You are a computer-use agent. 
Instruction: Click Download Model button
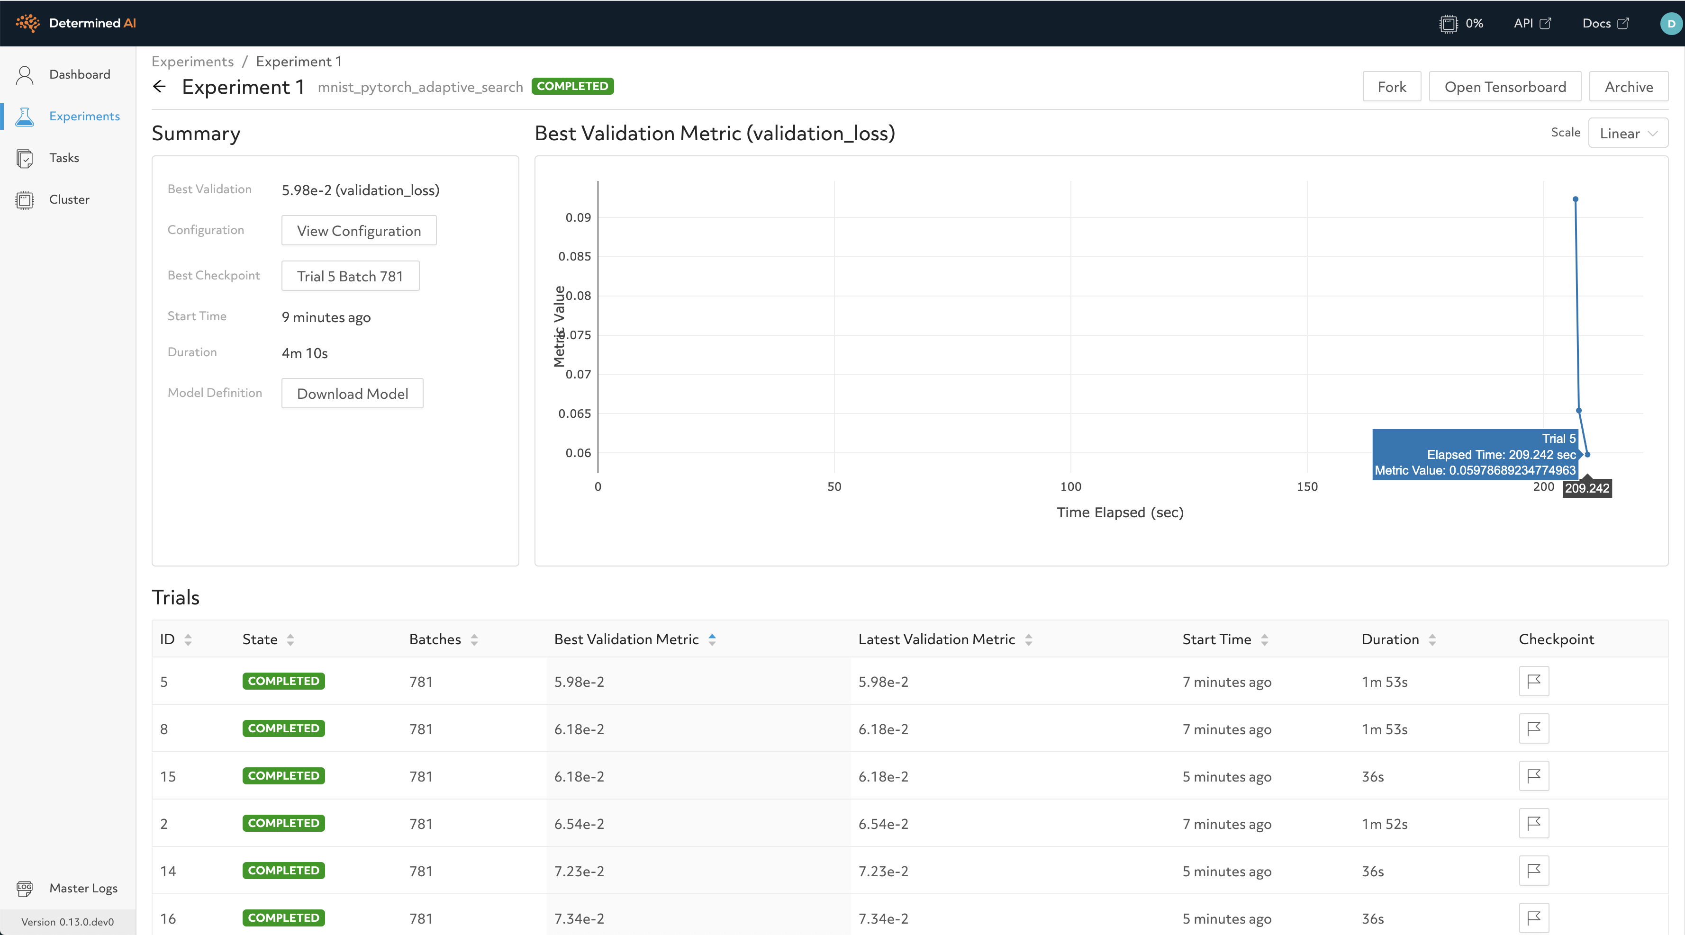point(352,393)
